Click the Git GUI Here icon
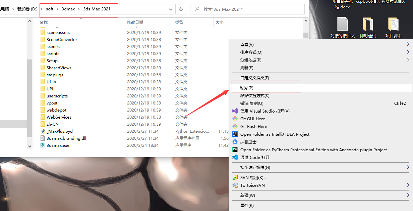 point(235,119)
